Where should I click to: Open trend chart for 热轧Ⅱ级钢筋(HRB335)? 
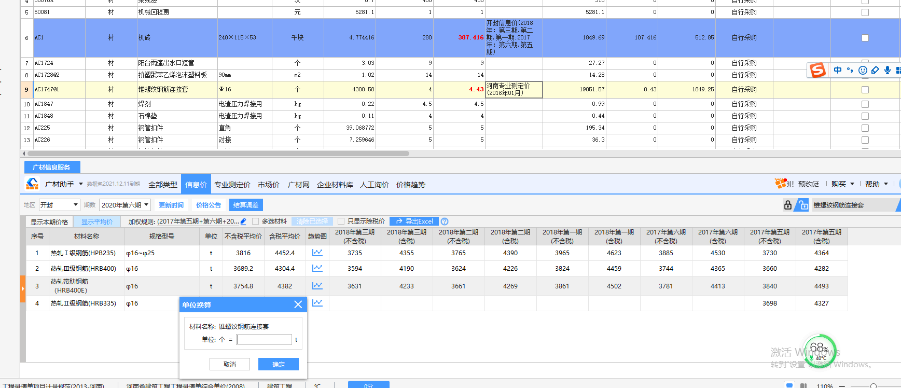click(x=317, y=303)
